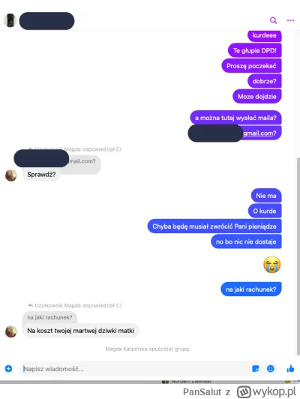Open the sticker picker icon

tap(256, 368)
